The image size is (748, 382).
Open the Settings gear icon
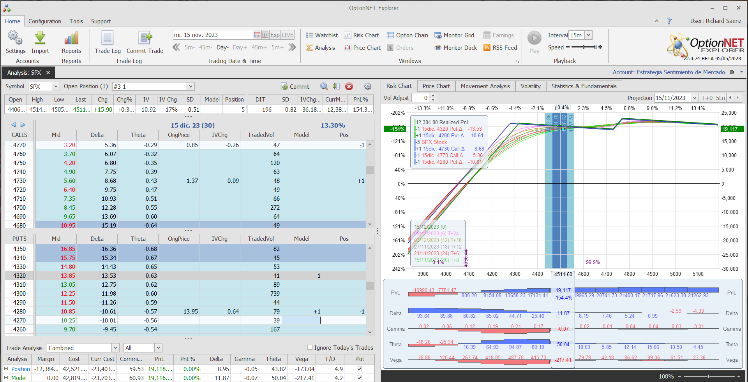(16, 38)
